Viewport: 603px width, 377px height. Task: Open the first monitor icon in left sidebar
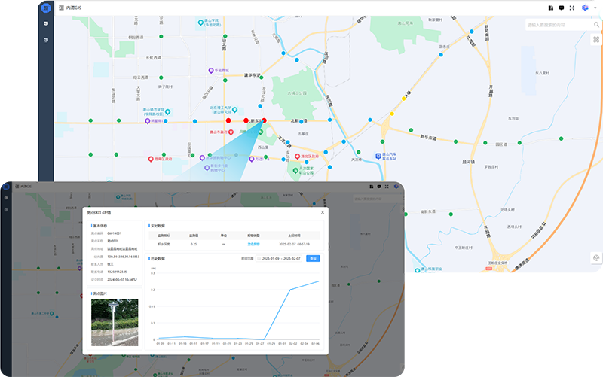pyautogui.click(x=46, y=24)
